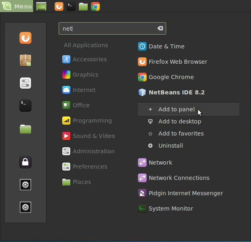Click Show Desktop icon in top panel
Viewport: 251px width, 242px height.
click(41, 6)
